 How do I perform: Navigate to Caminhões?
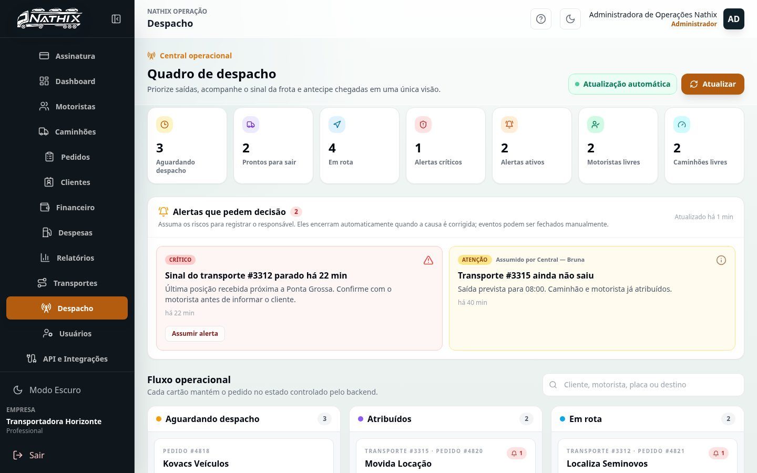(x=67, y=132)
